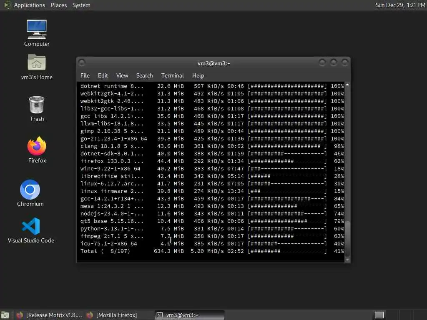The image size is (427, 320).
Task: Click the terminal vertical scrollbar handle
Action: coord(347,238)
